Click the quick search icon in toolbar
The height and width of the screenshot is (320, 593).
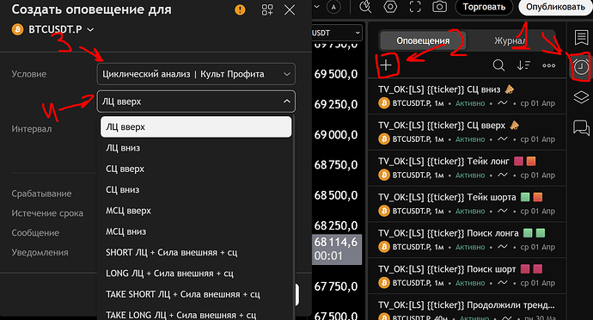click(x=365, y=6)
